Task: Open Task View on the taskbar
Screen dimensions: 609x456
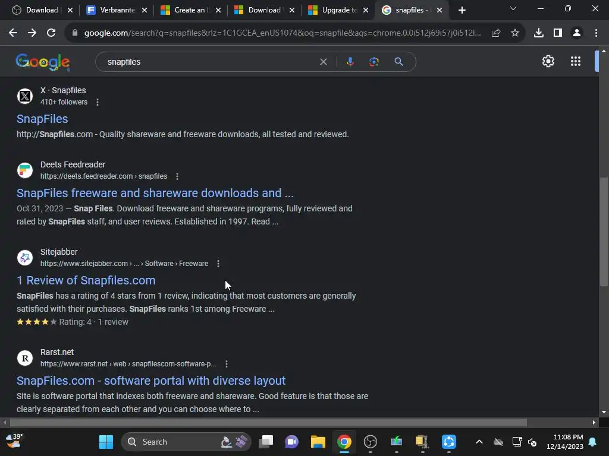Action: click(266, 442)
